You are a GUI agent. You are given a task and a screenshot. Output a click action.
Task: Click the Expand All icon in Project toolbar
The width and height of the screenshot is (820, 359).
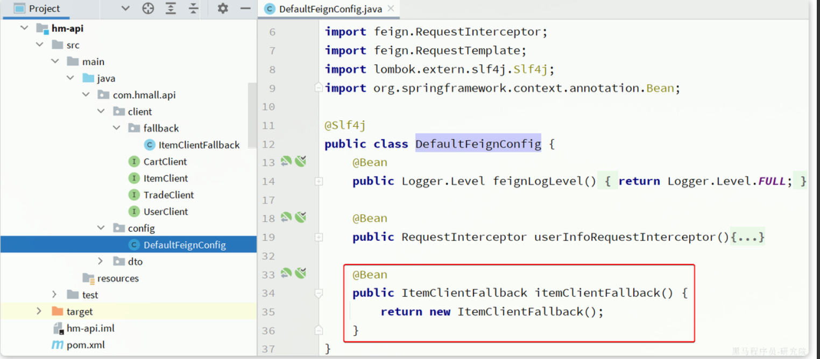point(171,9)
